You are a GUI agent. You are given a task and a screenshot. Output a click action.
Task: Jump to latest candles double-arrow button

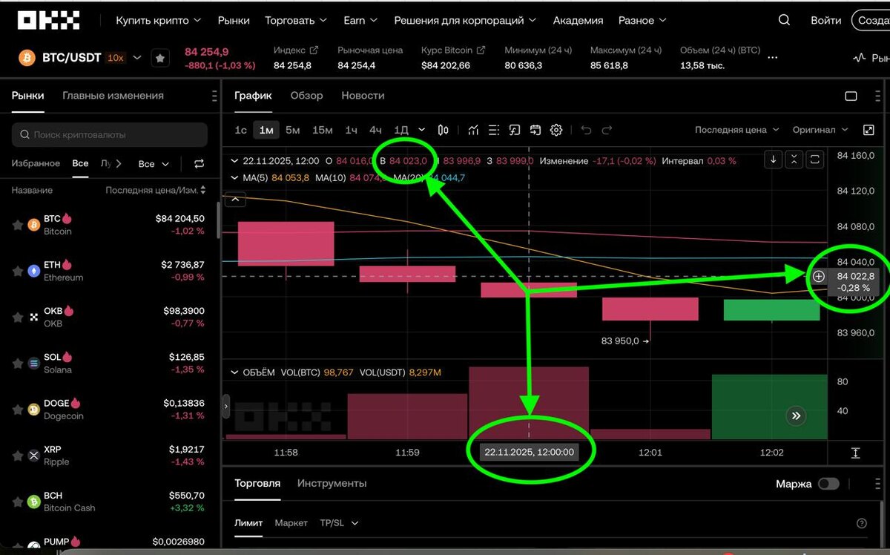coord(796,416)
